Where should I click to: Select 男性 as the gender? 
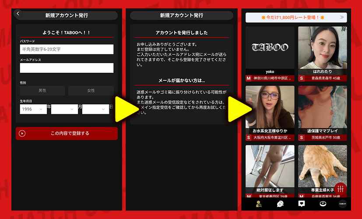click(42, 91)
